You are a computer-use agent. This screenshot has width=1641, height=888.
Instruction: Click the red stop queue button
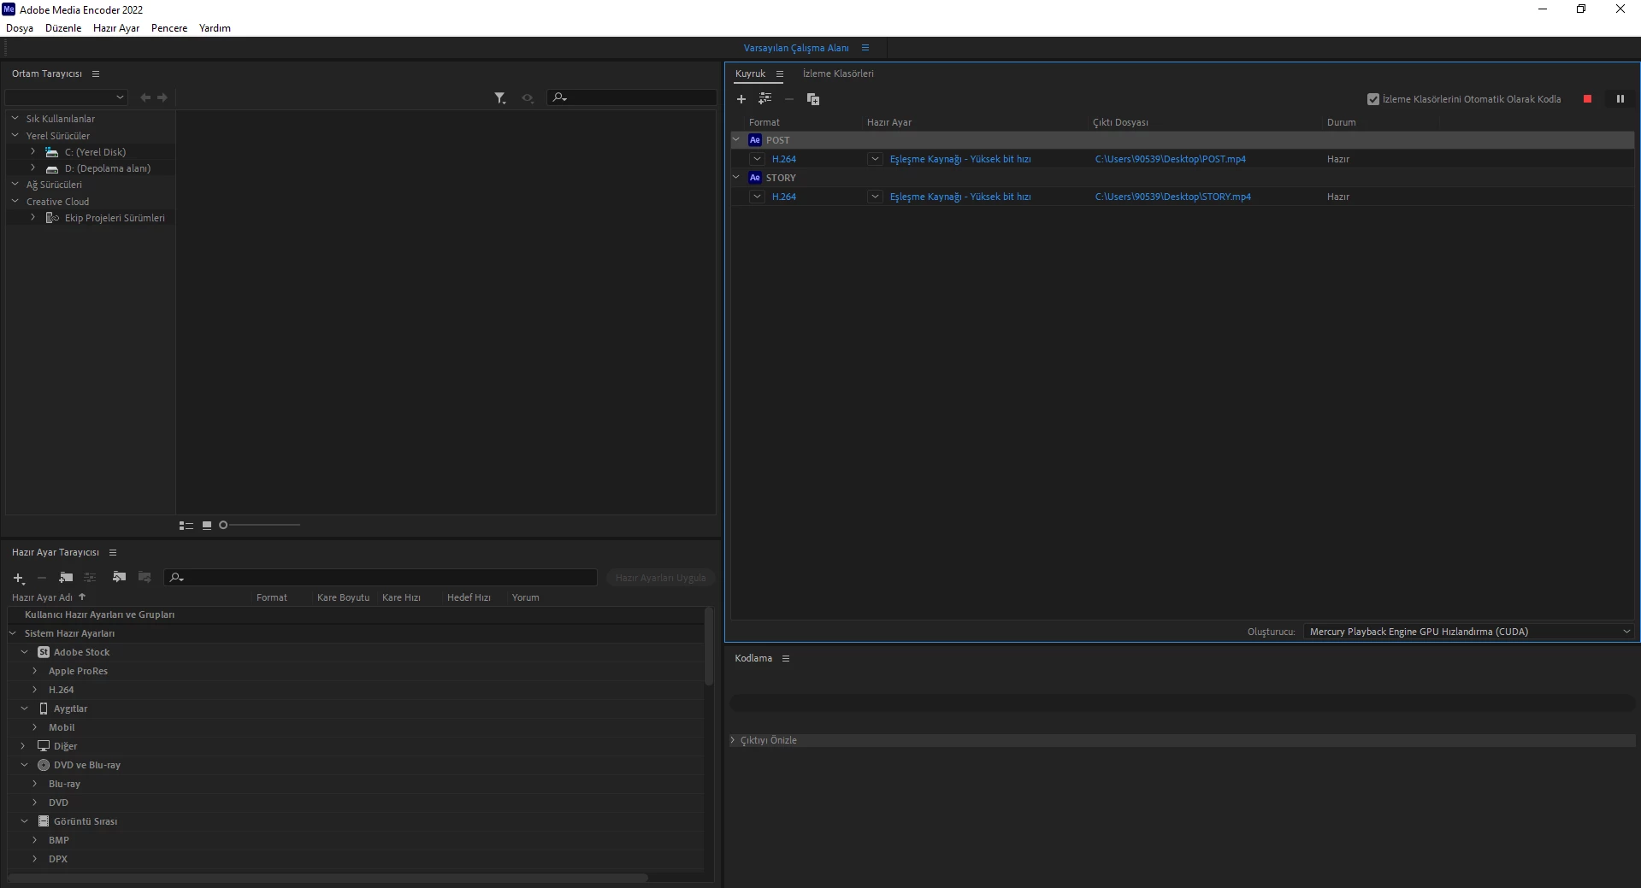(1588, 99)
